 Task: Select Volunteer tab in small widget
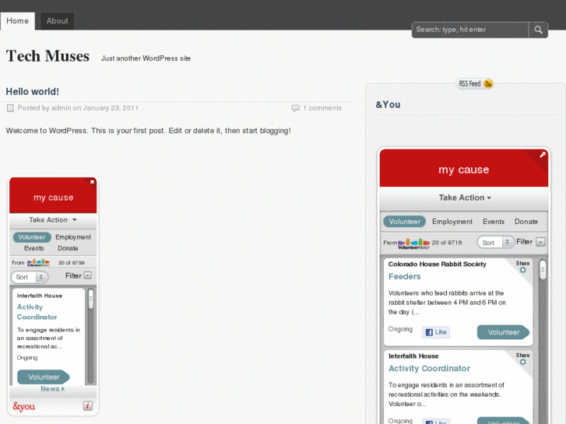tap(32, 237)
